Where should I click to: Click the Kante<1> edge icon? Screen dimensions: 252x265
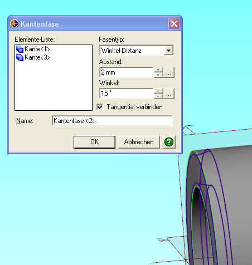(20, 49)
